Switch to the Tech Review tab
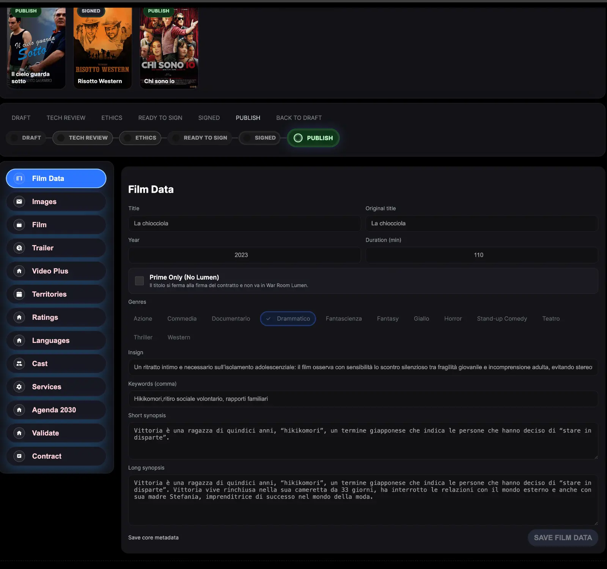The width and height of the screenshot is (607, 569). (66, 118)
